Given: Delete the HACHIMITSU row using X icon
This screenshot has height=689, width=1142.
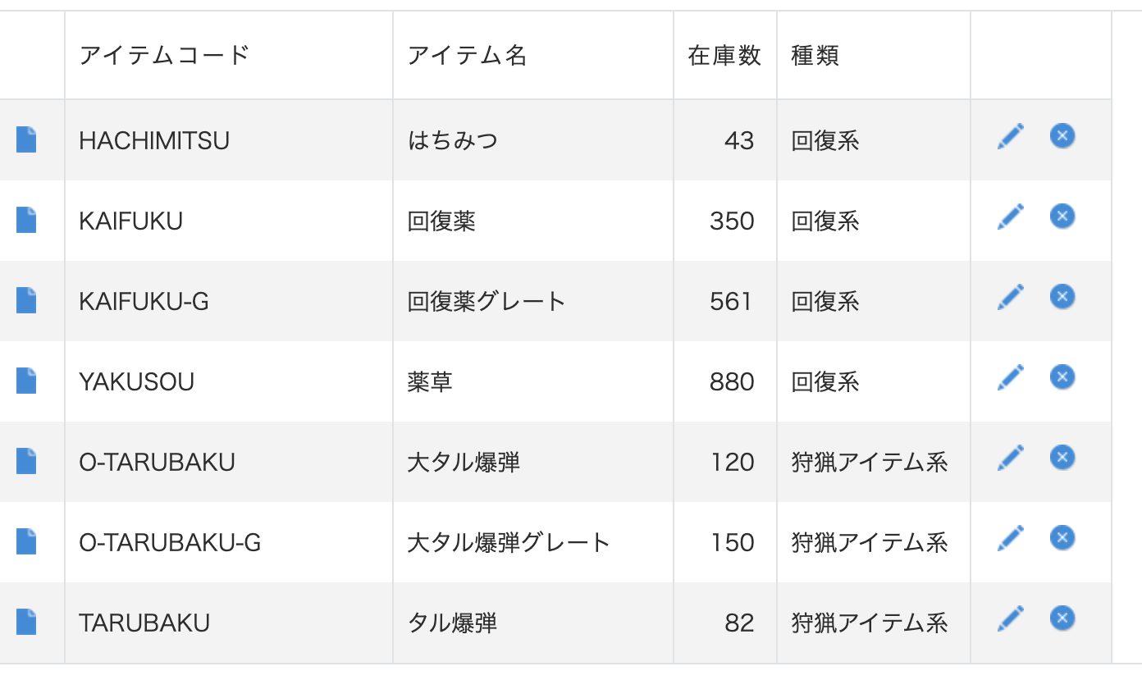Looking at the screenshot, I should [1062, 135].
